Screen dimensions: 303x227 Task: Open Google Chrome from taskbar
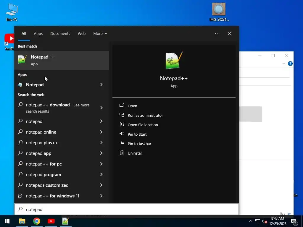(x=36, y=221)
